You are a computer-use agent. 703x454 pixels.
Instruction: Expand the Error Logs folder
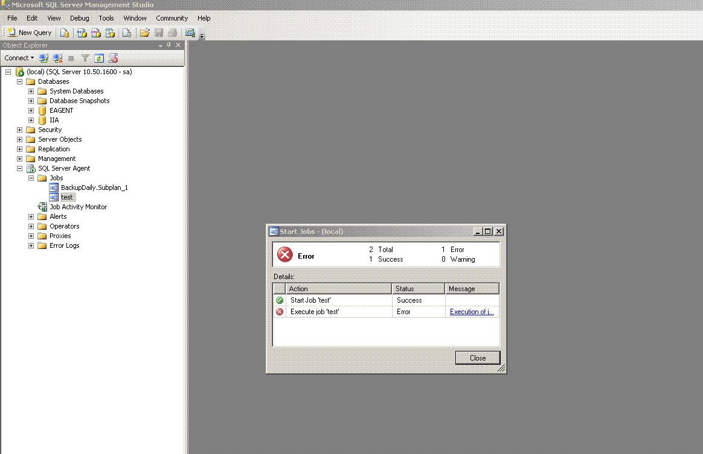[x=31, y=245]
